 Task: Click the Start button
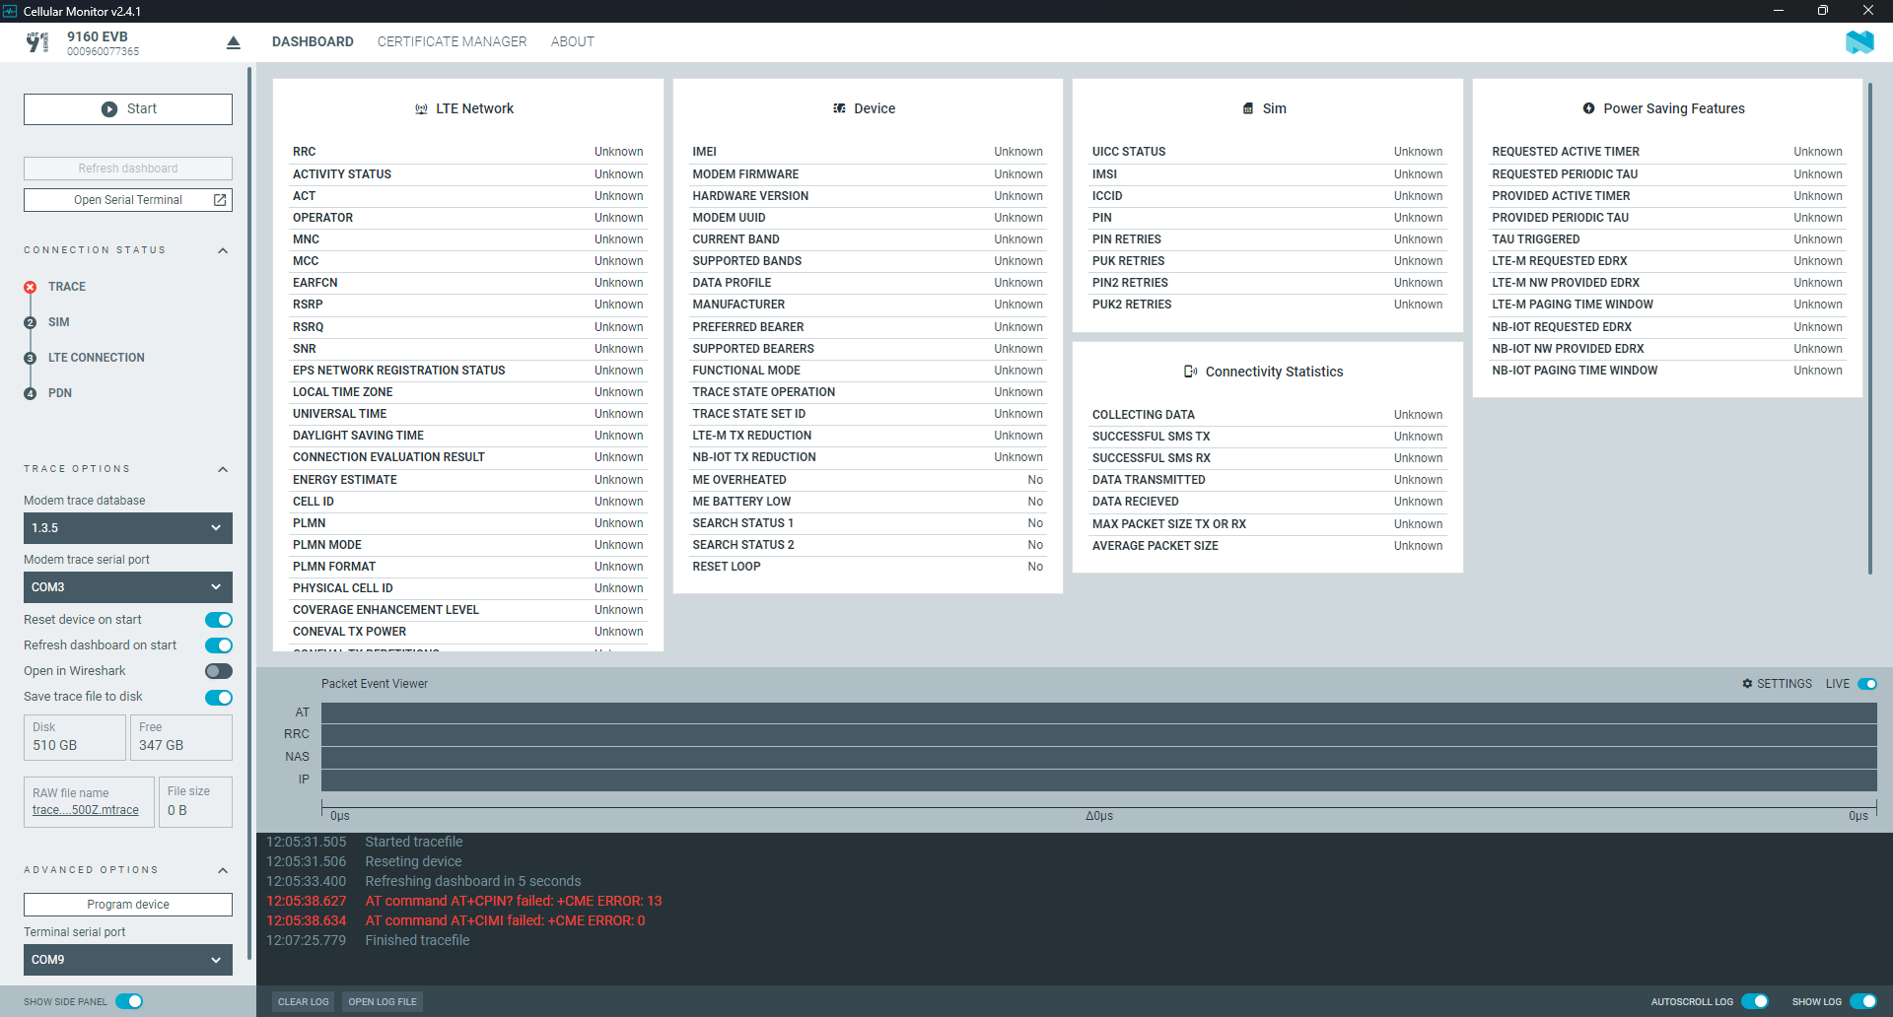point(128,109)
